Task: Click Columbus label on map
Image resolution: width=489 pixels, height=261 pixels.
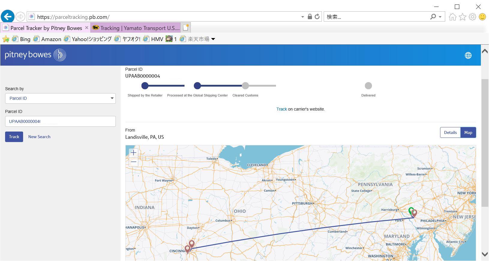Action: (223, 221)
